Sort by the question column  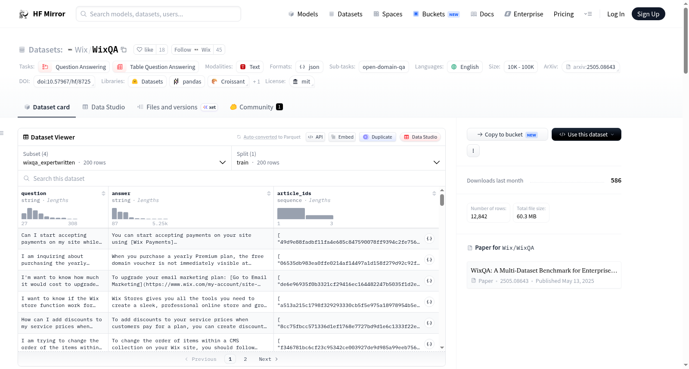click(103, 193)
